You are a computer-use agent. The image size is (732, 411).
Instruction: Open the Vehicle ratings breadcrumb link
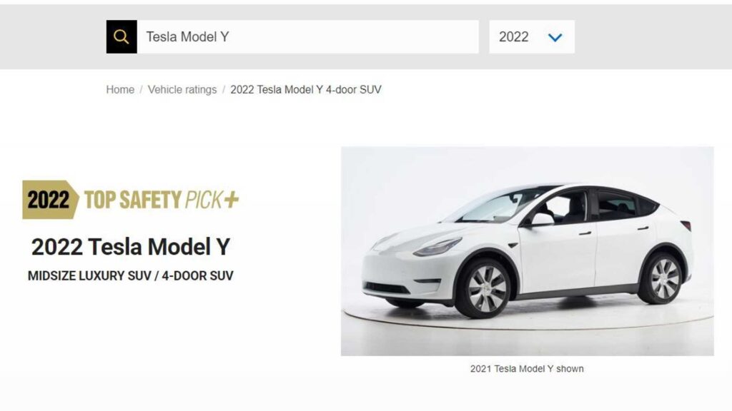coord(182,89)
